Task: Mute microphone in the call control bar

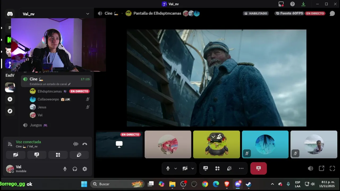Action: point(168,168)
